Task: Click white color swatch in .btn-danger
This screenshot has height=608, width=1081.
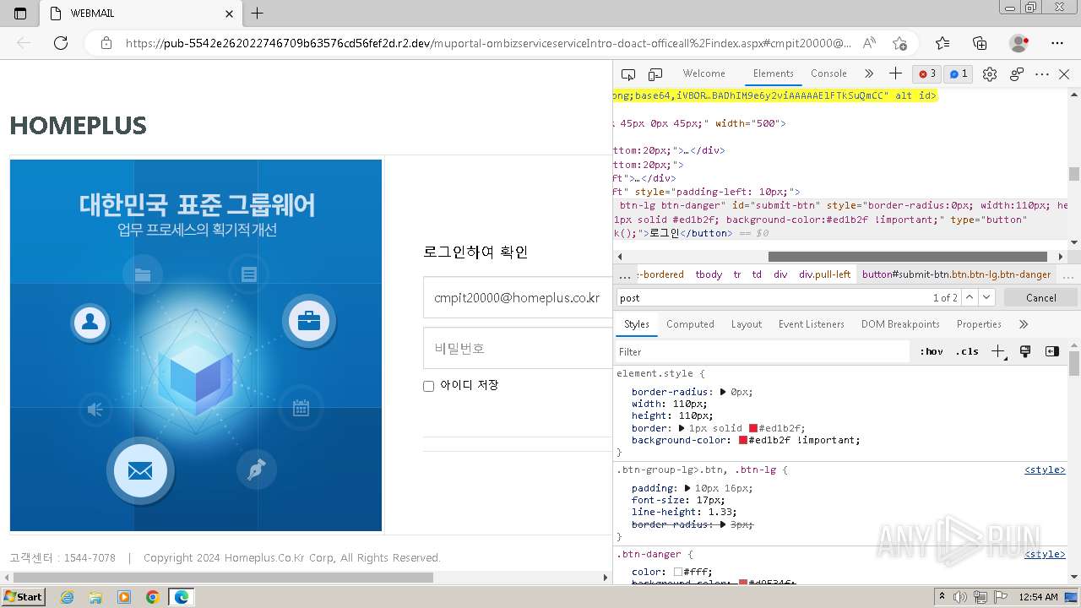Action: tap(678, 572)
